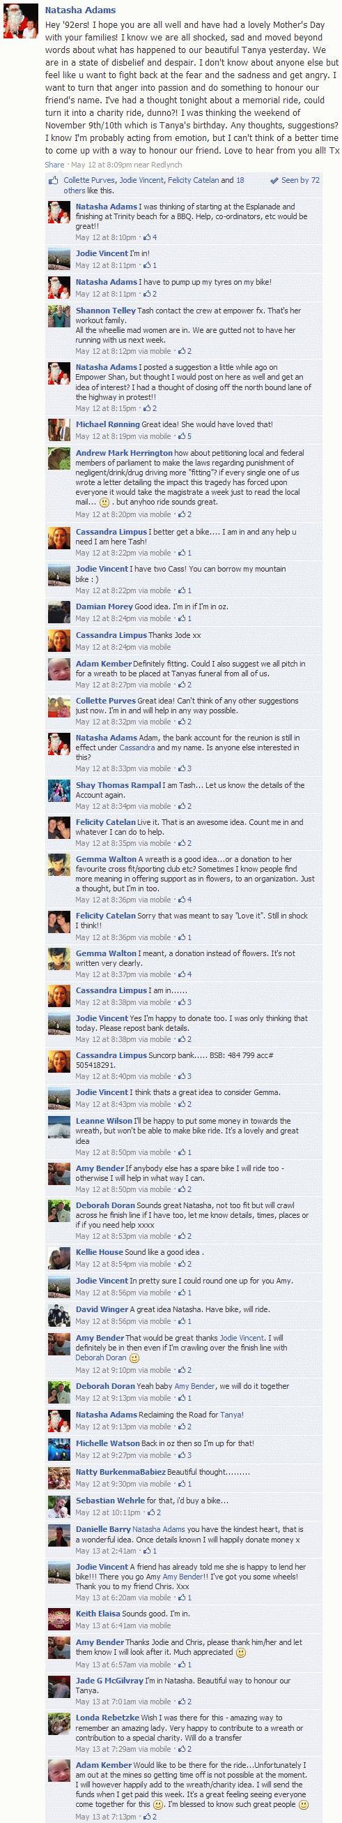The height and width of the screenshot is (1823, 342).
Task: Click like icon on Sebastian Wehrle's comment
Action: [150, 1512]
